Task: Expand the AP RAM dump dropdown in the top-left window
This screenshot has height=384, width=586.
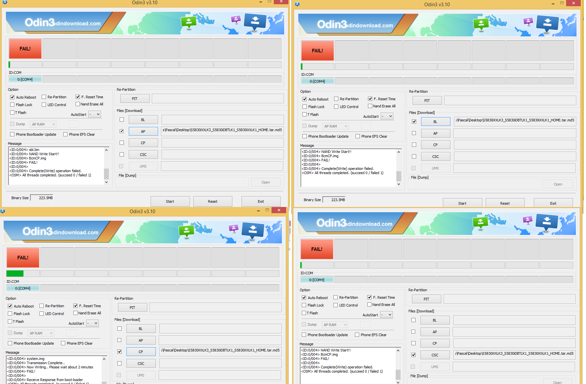Action: (43, 124)
